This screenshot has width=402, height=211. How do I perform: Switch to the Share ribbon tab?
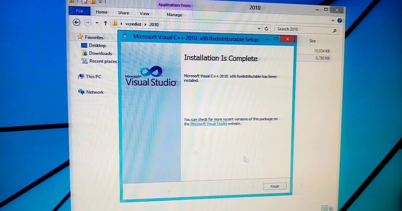point(123,13)
